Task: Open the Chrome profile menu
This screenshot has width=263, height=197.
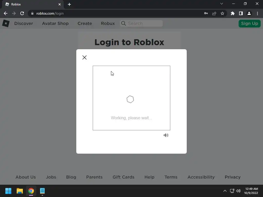Action: 249,13
